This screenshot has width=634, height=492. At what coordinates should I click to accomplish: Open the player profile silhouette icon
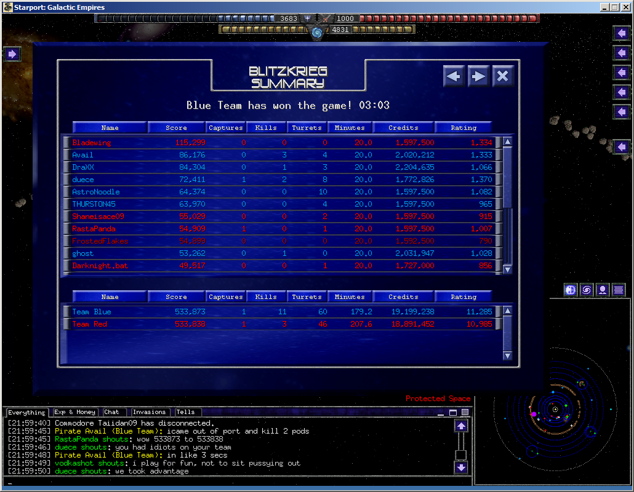point(603,290)
